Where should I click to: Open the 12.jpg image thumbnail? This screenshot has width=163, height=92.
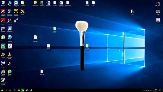[x=158, y=12]
